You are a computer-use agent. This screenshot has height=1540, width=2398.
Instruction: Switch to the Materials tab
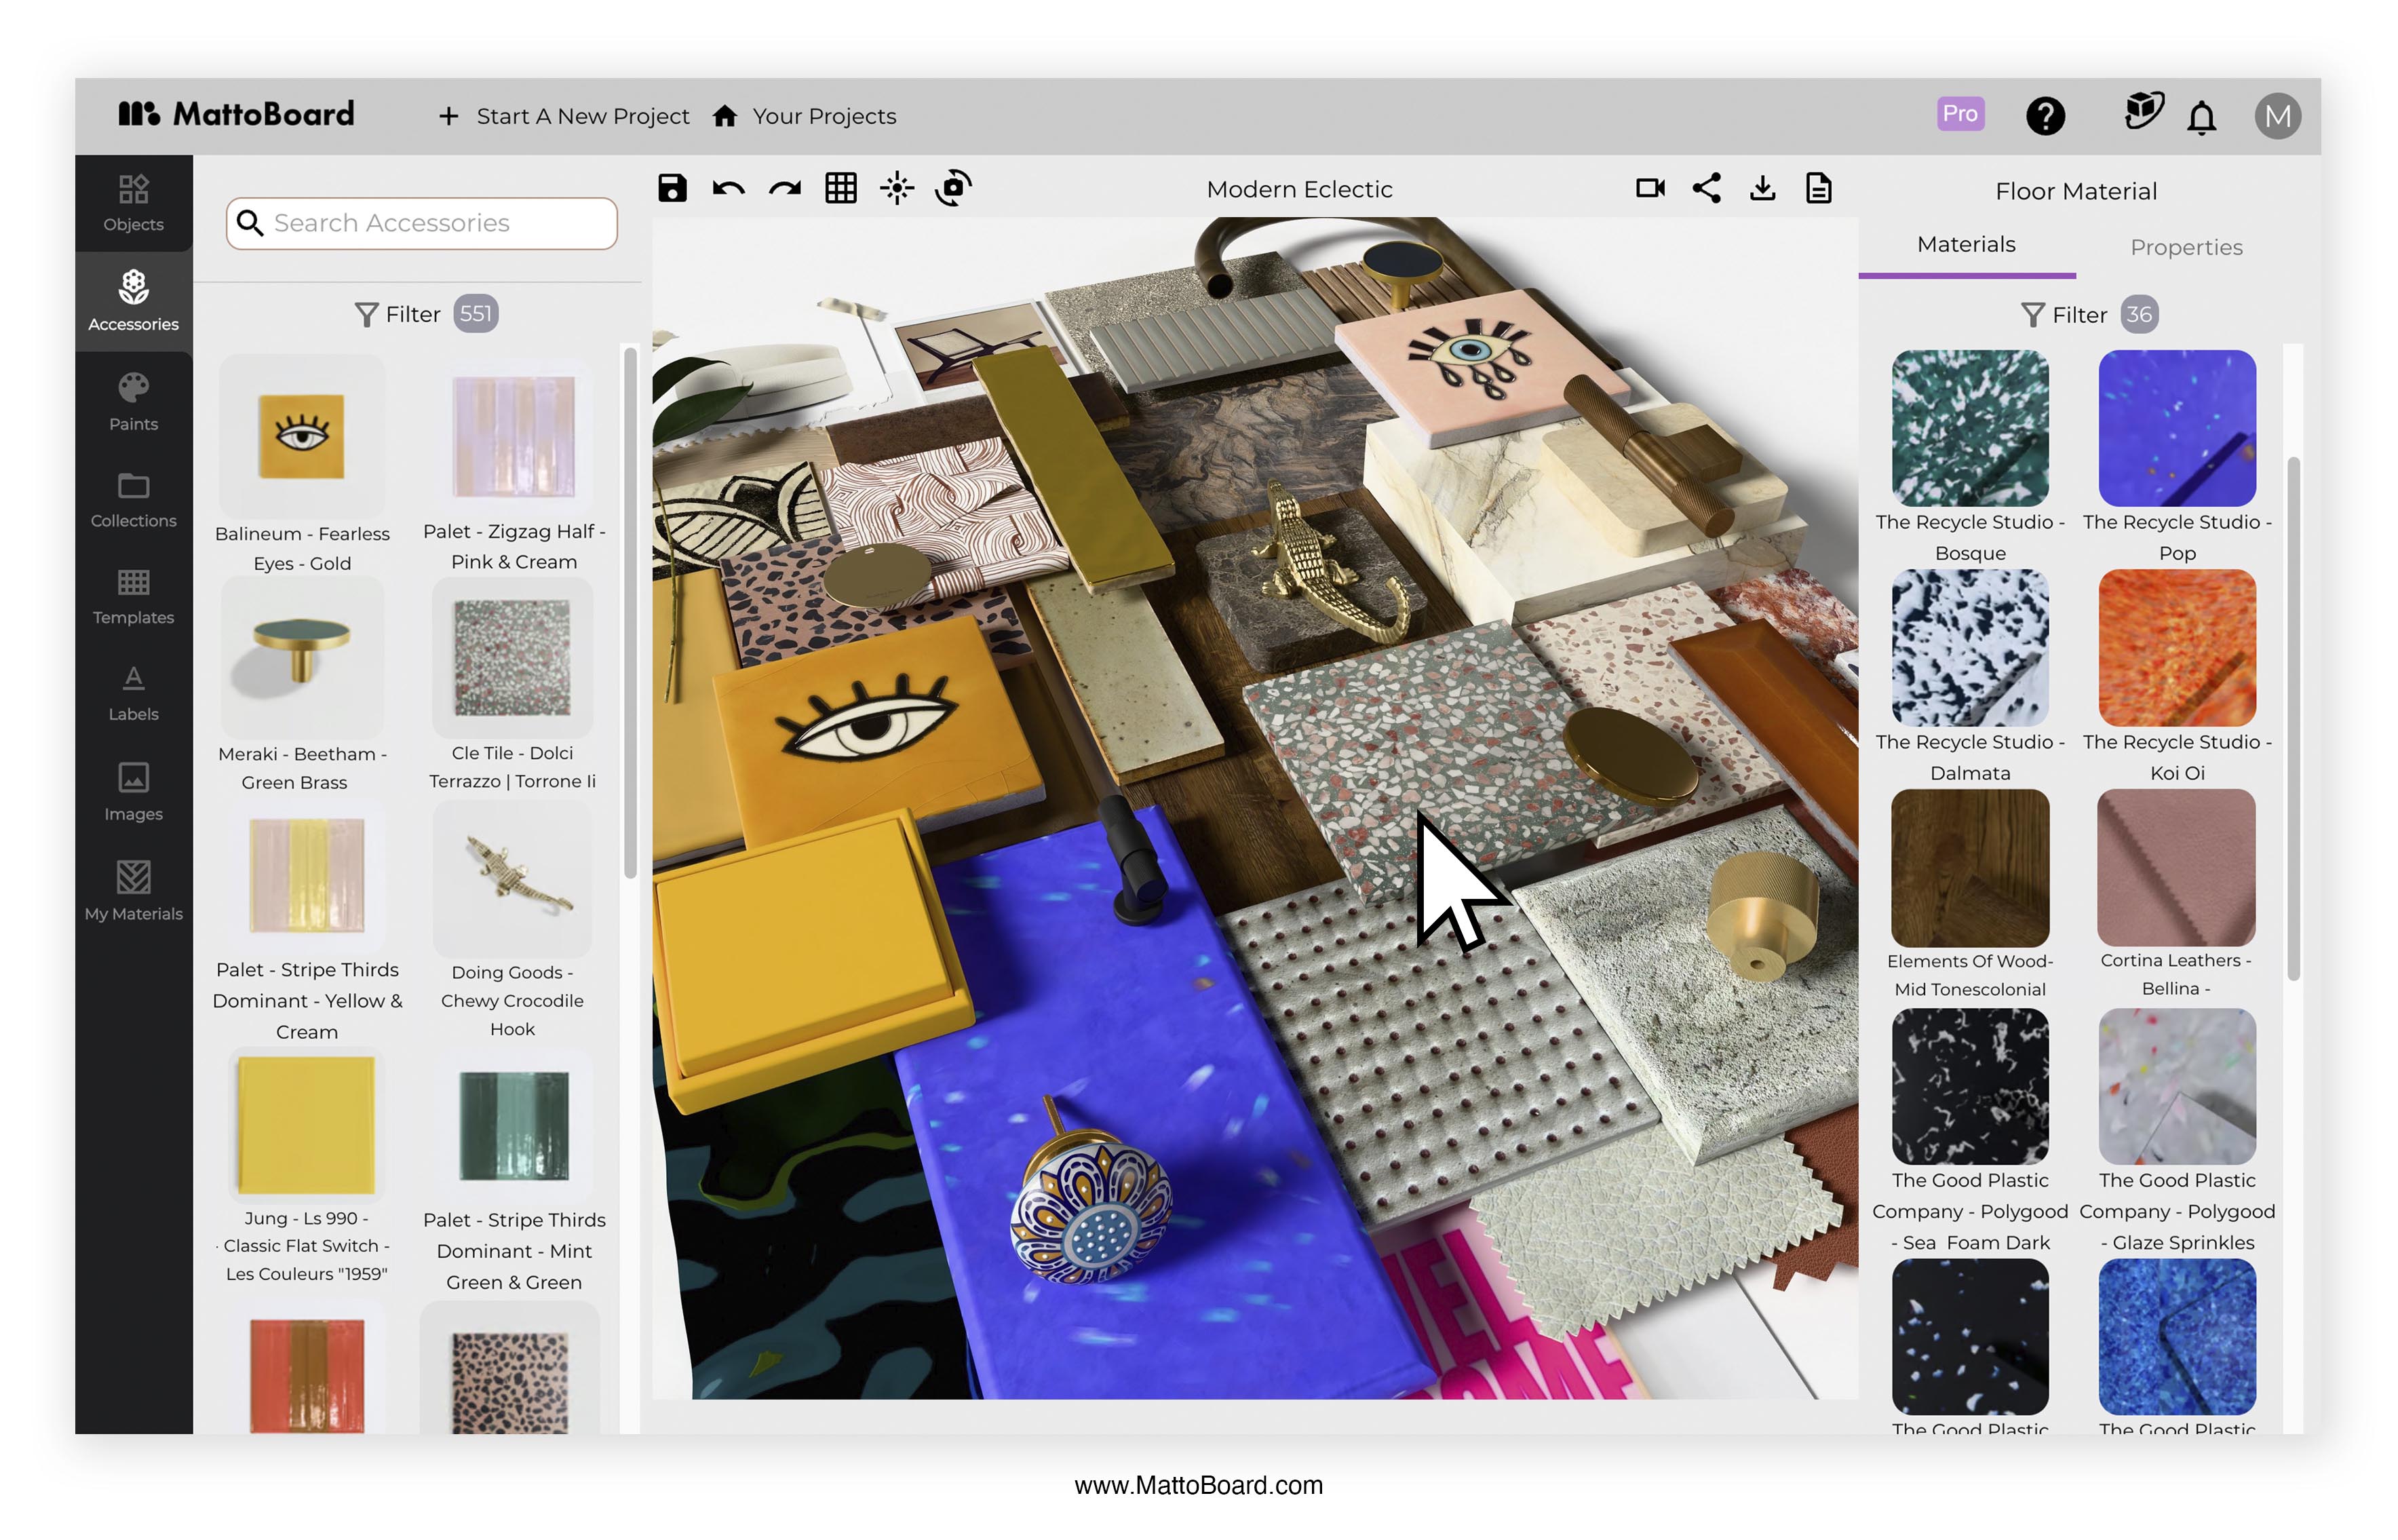point(1966,245)
